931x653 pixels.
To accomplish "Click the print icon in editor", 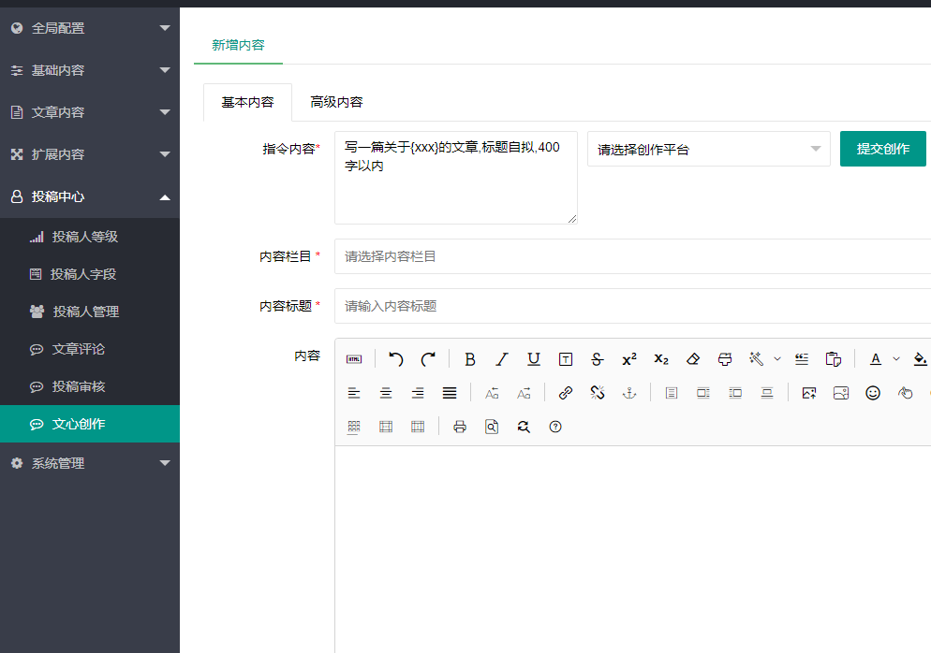I will (x=459, y=427).
